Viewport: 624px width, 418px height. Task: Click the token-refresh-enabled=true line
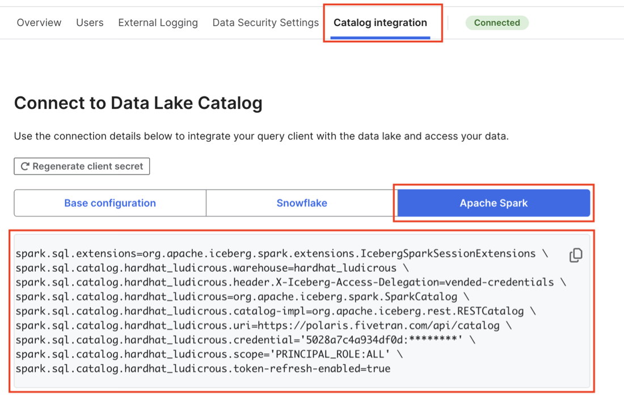203,369
